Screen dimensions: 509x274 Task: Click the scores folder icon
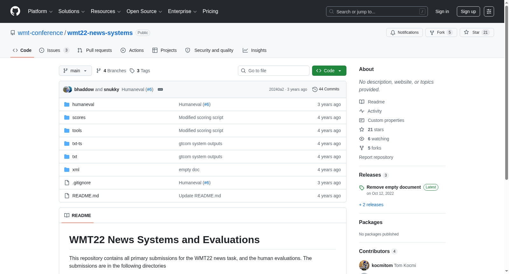pos(67,117)
